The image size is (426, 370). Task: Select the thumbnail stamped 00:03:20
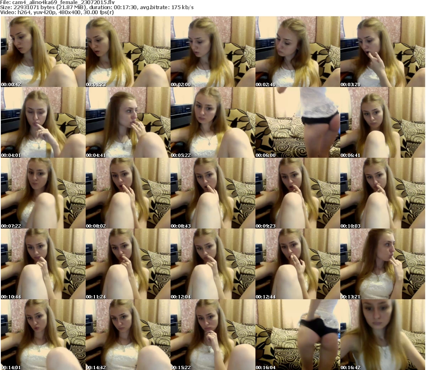point(383,52)
